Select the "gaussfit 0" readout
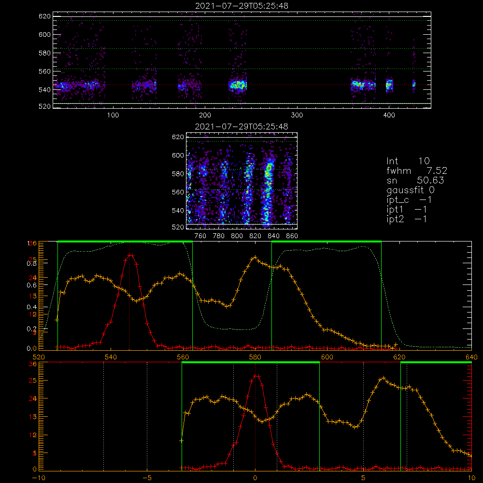483x483 pixels. [x=411, y=190]
